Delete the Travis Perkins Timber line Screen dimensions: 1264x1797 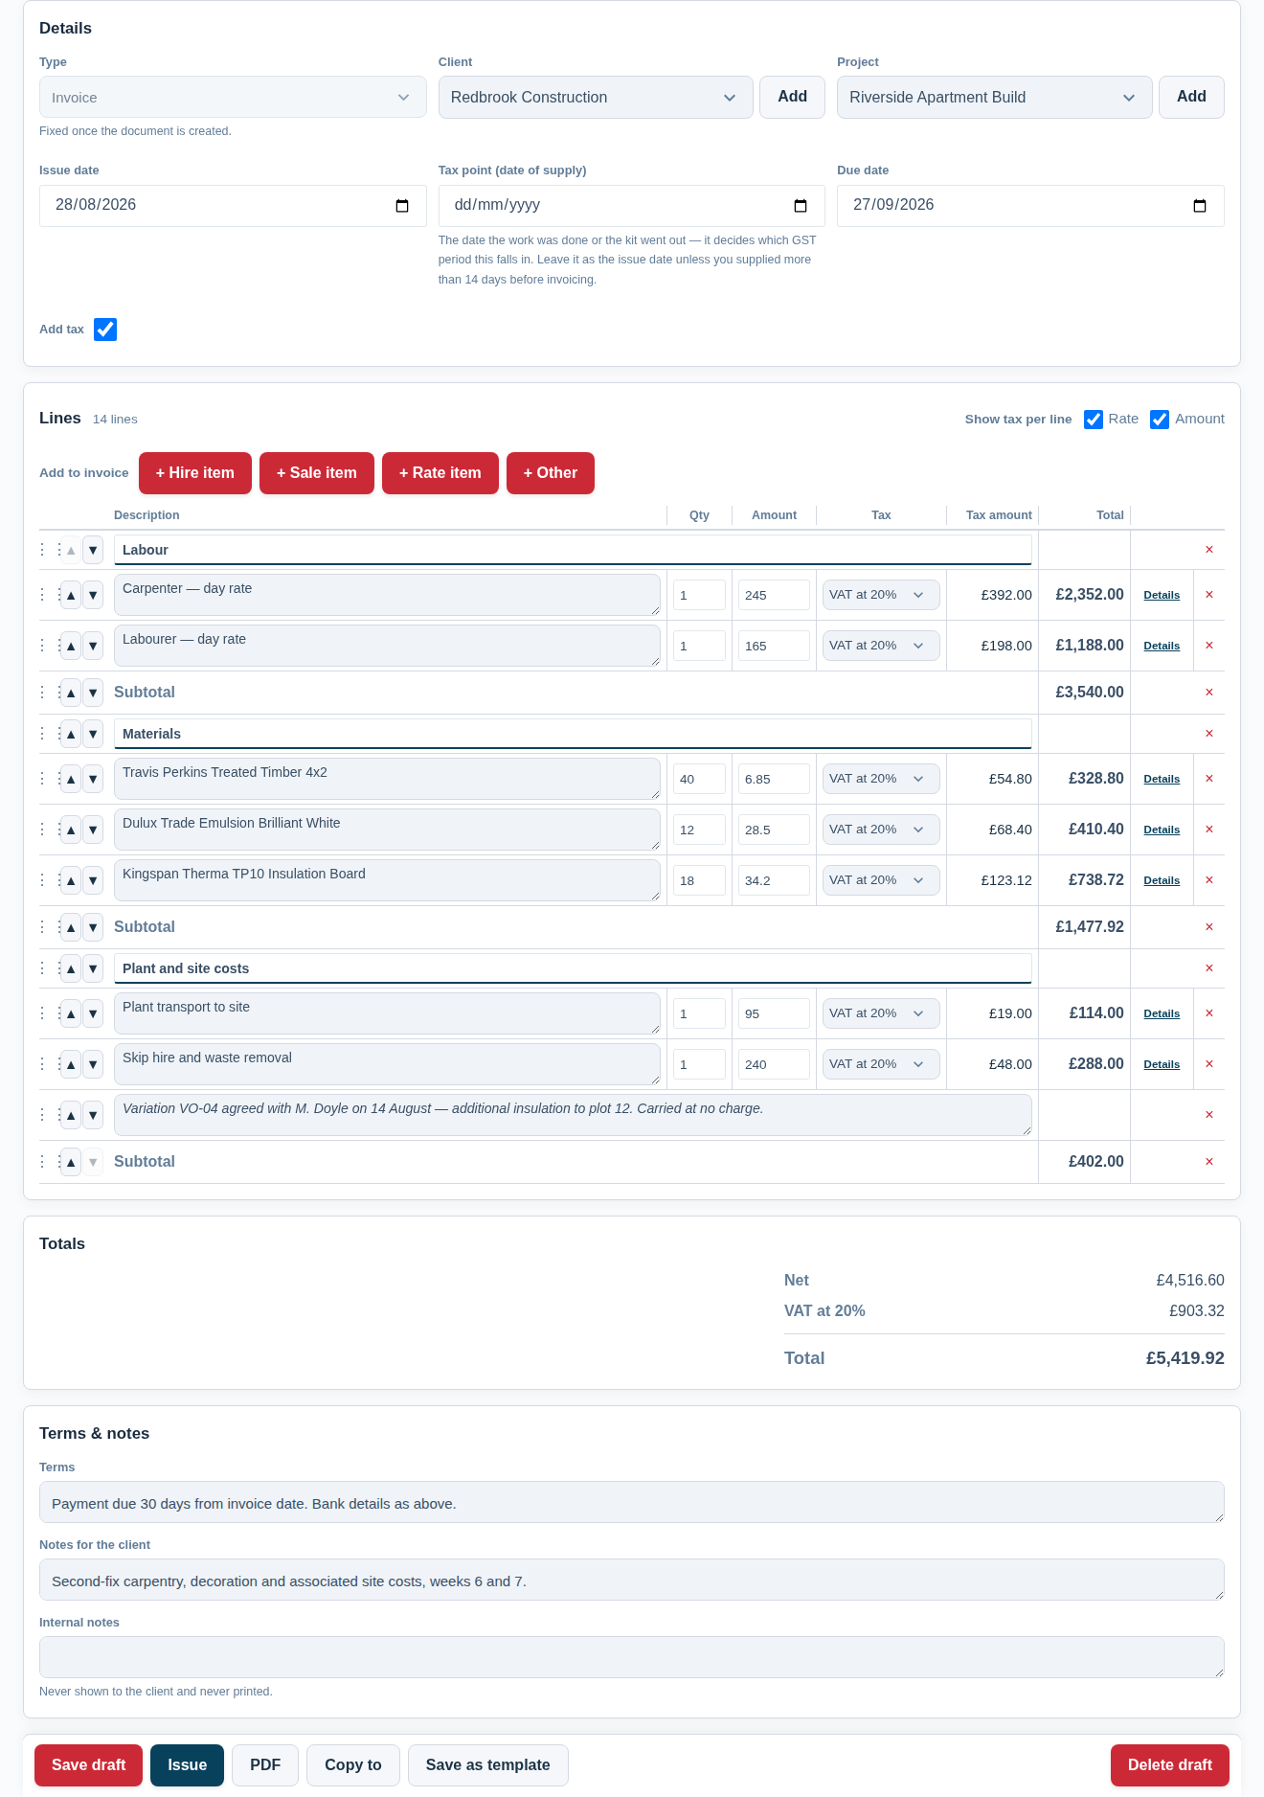coord(1208,779)
